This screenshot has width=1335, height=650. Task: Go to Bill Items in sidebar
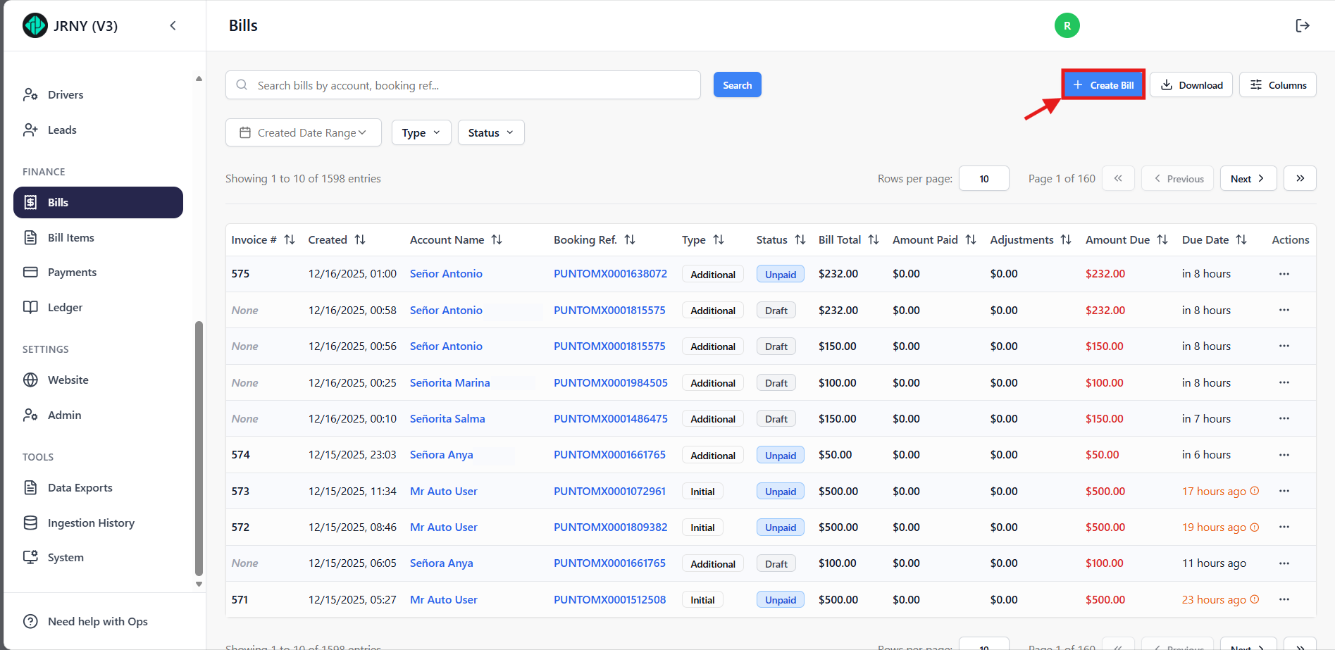[x=70, y=238]
